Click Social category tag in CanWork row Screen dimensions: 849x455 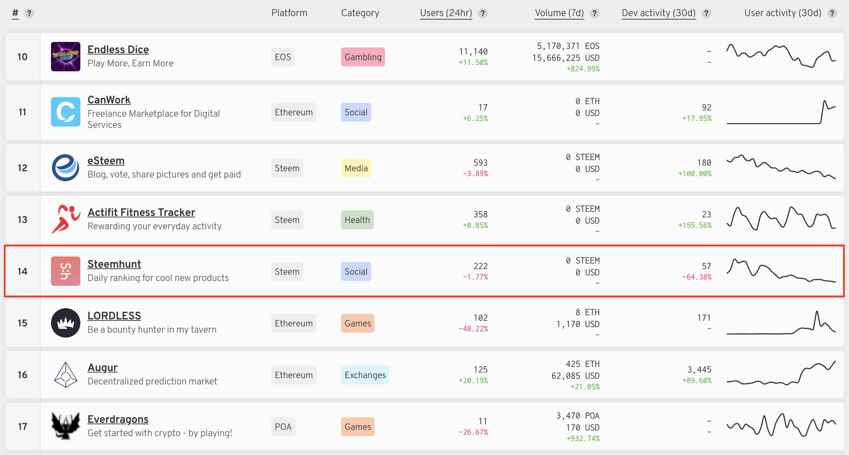(x=356, y=112)
